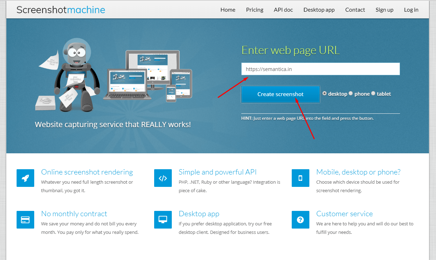Image resolution: width=436 pixels, height=260 pixels.
Task: Click the Enter web page URL heading
Action: [x=291, y=50]
